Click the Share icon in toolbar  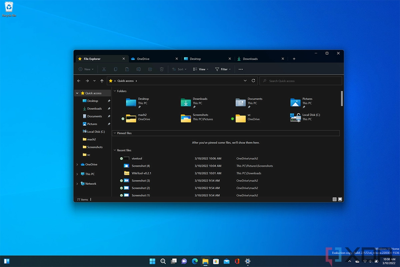coord(150,69)
